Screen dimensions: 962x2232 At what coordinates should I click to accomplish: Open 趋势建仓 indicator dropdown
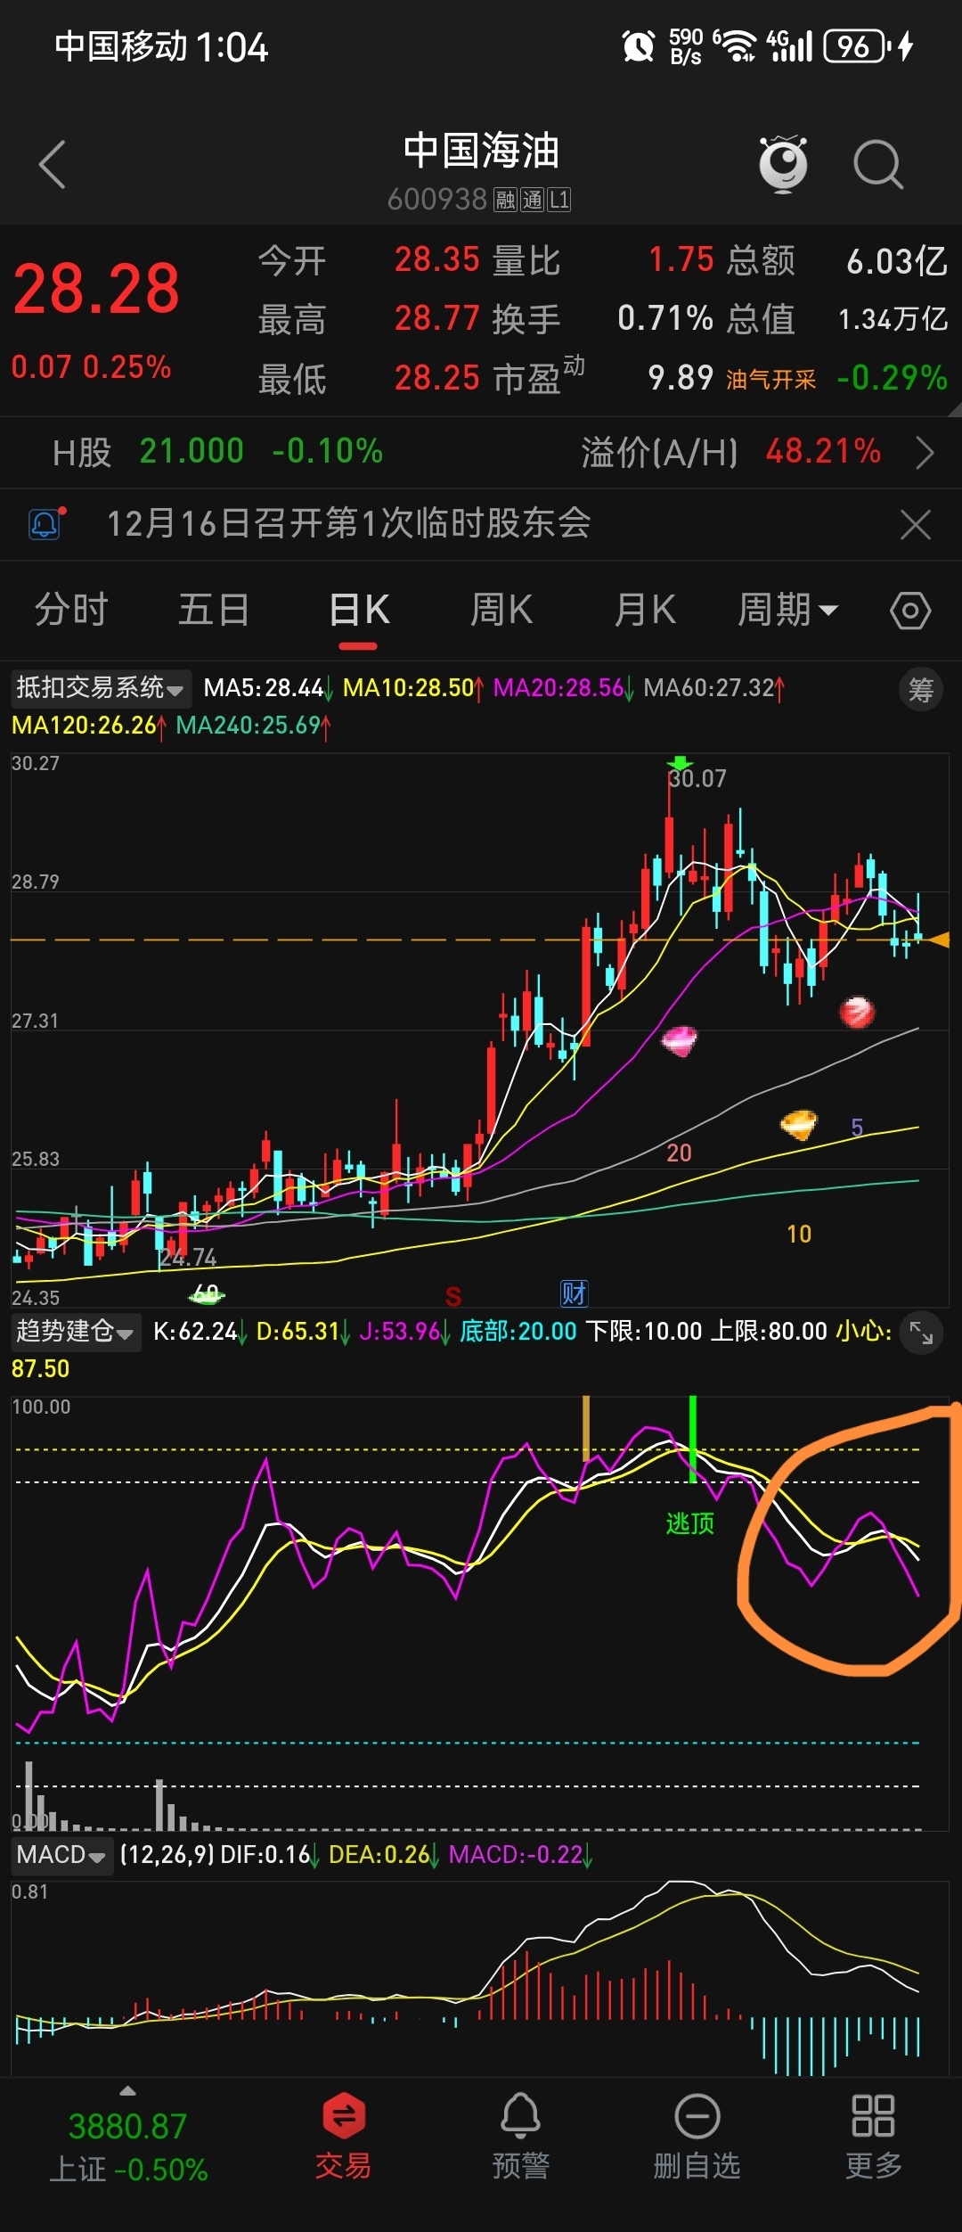click(76, 1332)
